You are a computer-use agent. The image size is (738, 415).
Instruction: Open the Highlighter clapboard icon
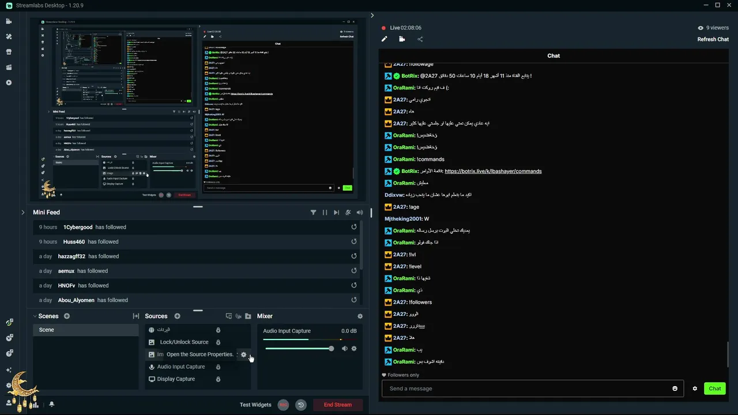[9, 67]
